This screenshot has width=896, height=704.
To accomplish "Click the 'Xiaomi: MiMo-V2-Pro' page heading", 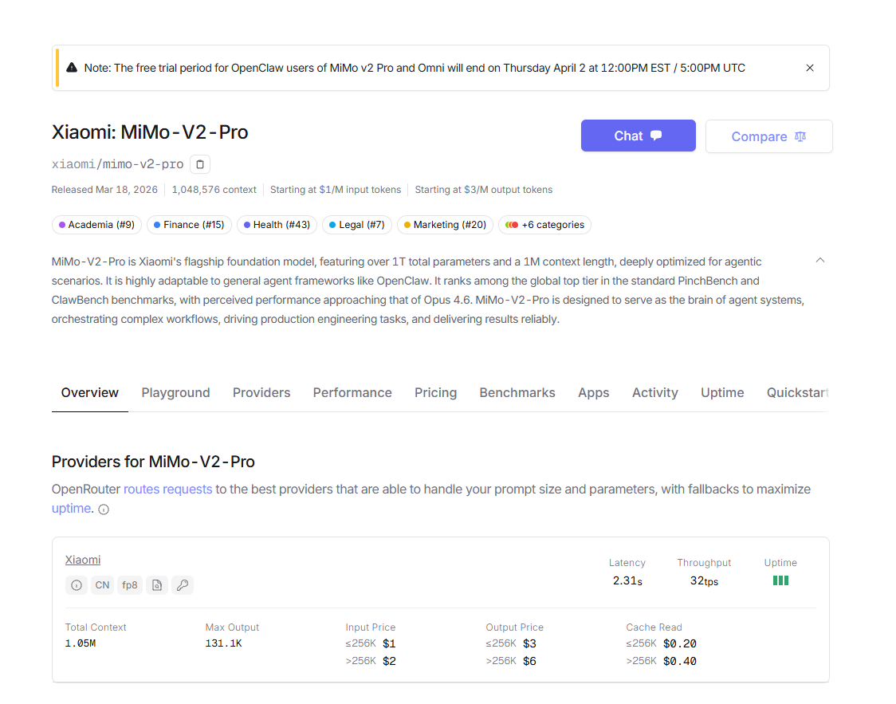I will pos(150,132).
